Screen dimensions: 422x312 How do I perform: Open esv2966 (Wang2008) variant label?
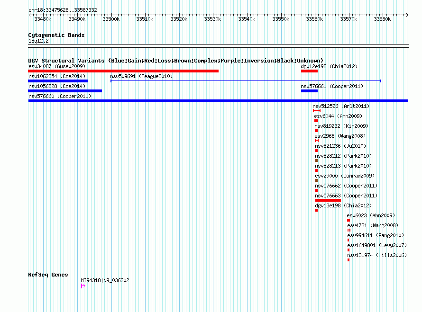point(340,136)
